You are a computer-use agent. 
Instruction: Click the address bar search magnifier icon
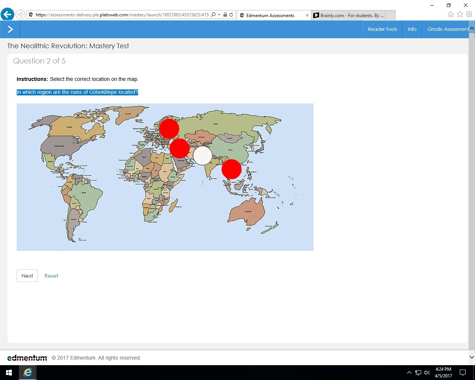point(213,15)
